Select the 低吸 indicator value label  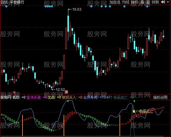pos(19,97)
